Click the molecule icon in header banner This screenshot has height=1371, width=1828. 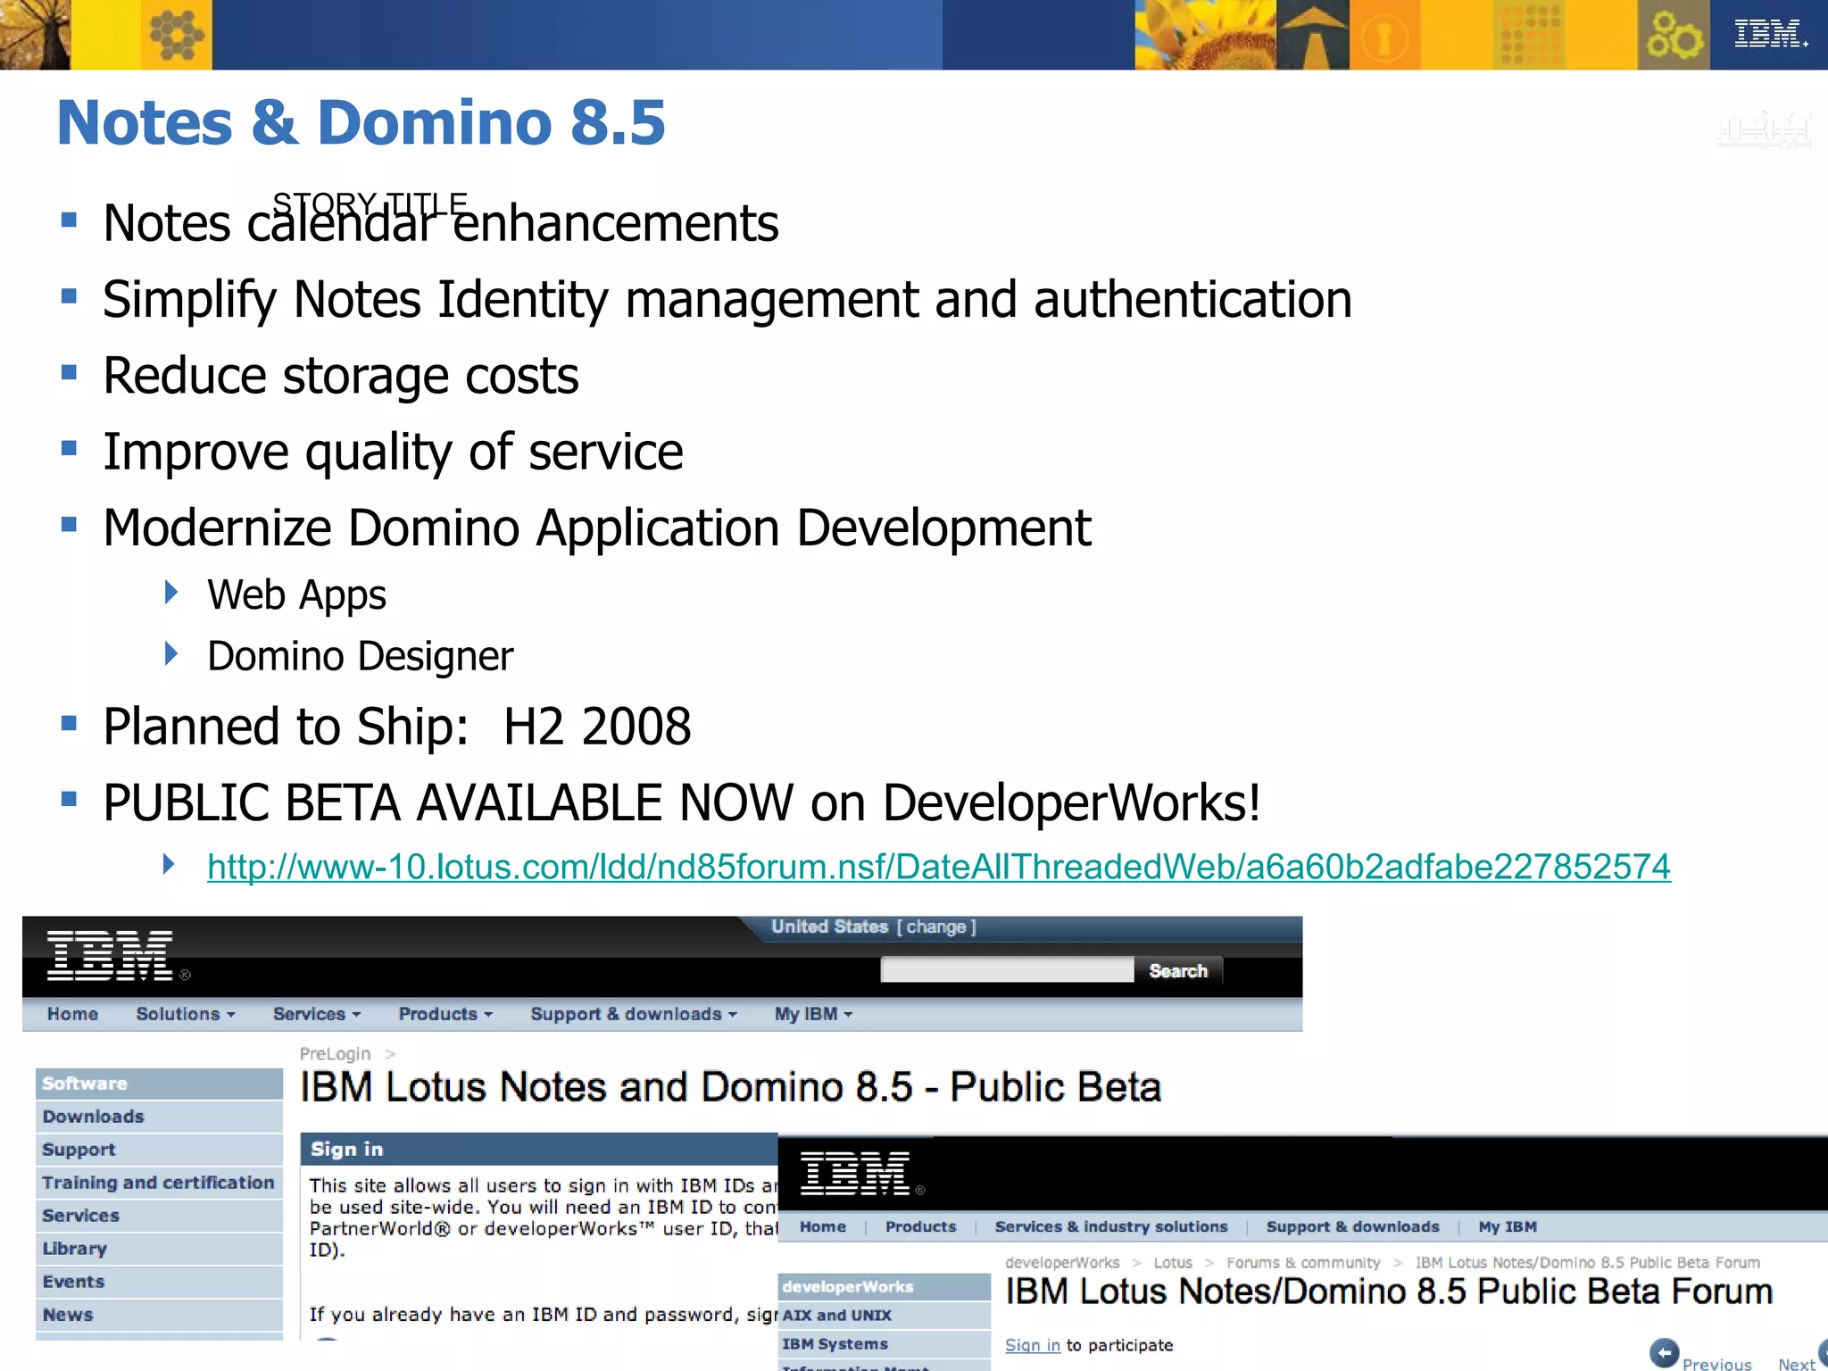(177, 35)
